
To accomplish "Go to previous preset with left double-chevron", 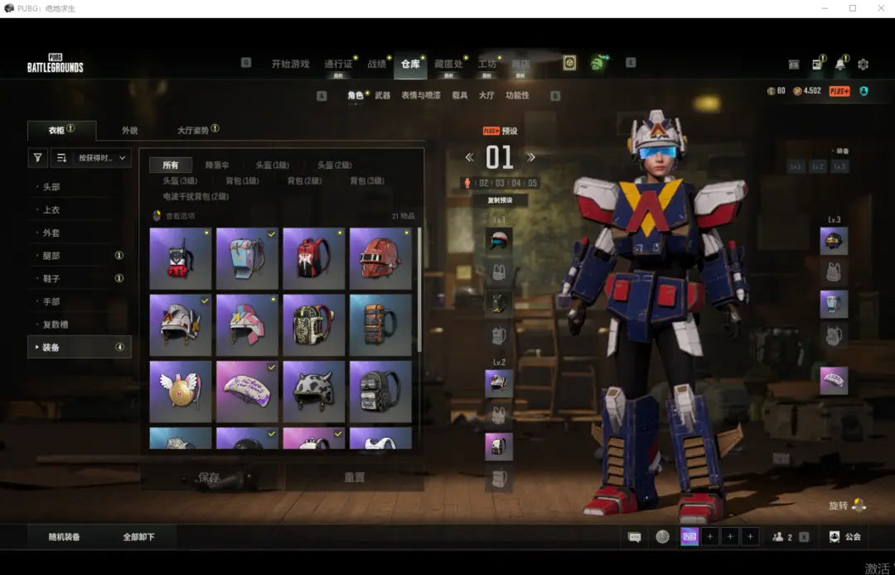I will click(469, 157).
